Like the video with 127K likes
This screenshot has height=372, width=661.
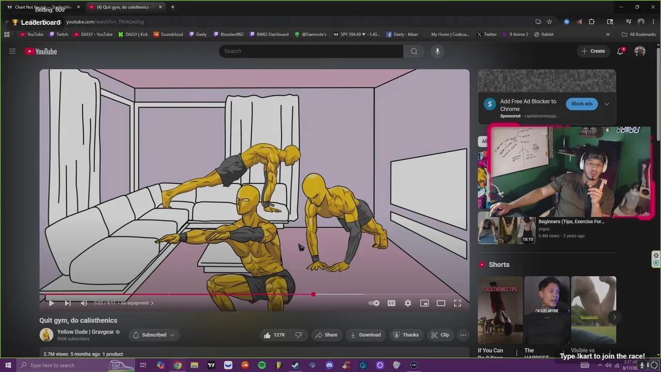(x=274, y=335)
